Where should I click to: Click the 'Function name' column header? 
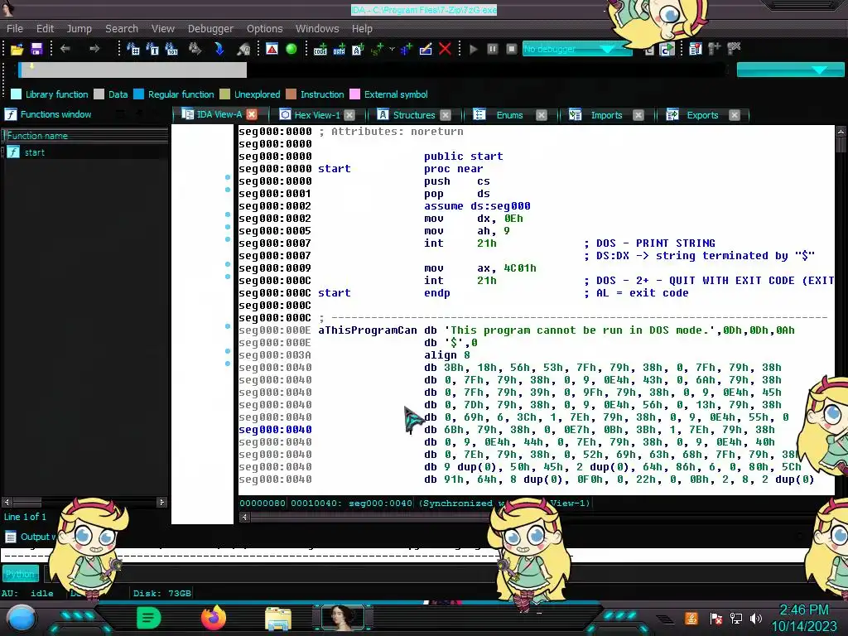click(86, 136)
